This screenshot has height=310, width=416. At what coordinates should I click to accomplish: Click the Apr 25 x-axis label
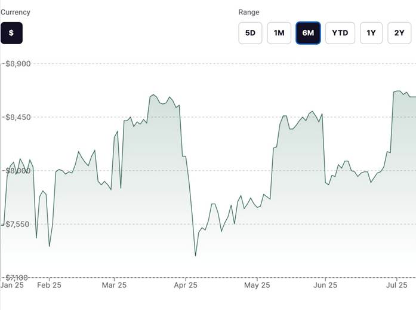186,286
